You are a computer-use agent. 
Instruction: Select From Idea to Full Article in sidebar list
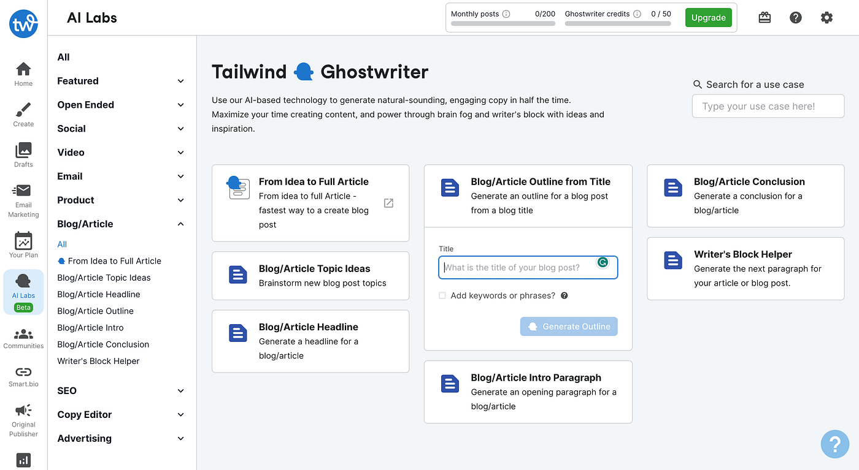coord(109,260)
